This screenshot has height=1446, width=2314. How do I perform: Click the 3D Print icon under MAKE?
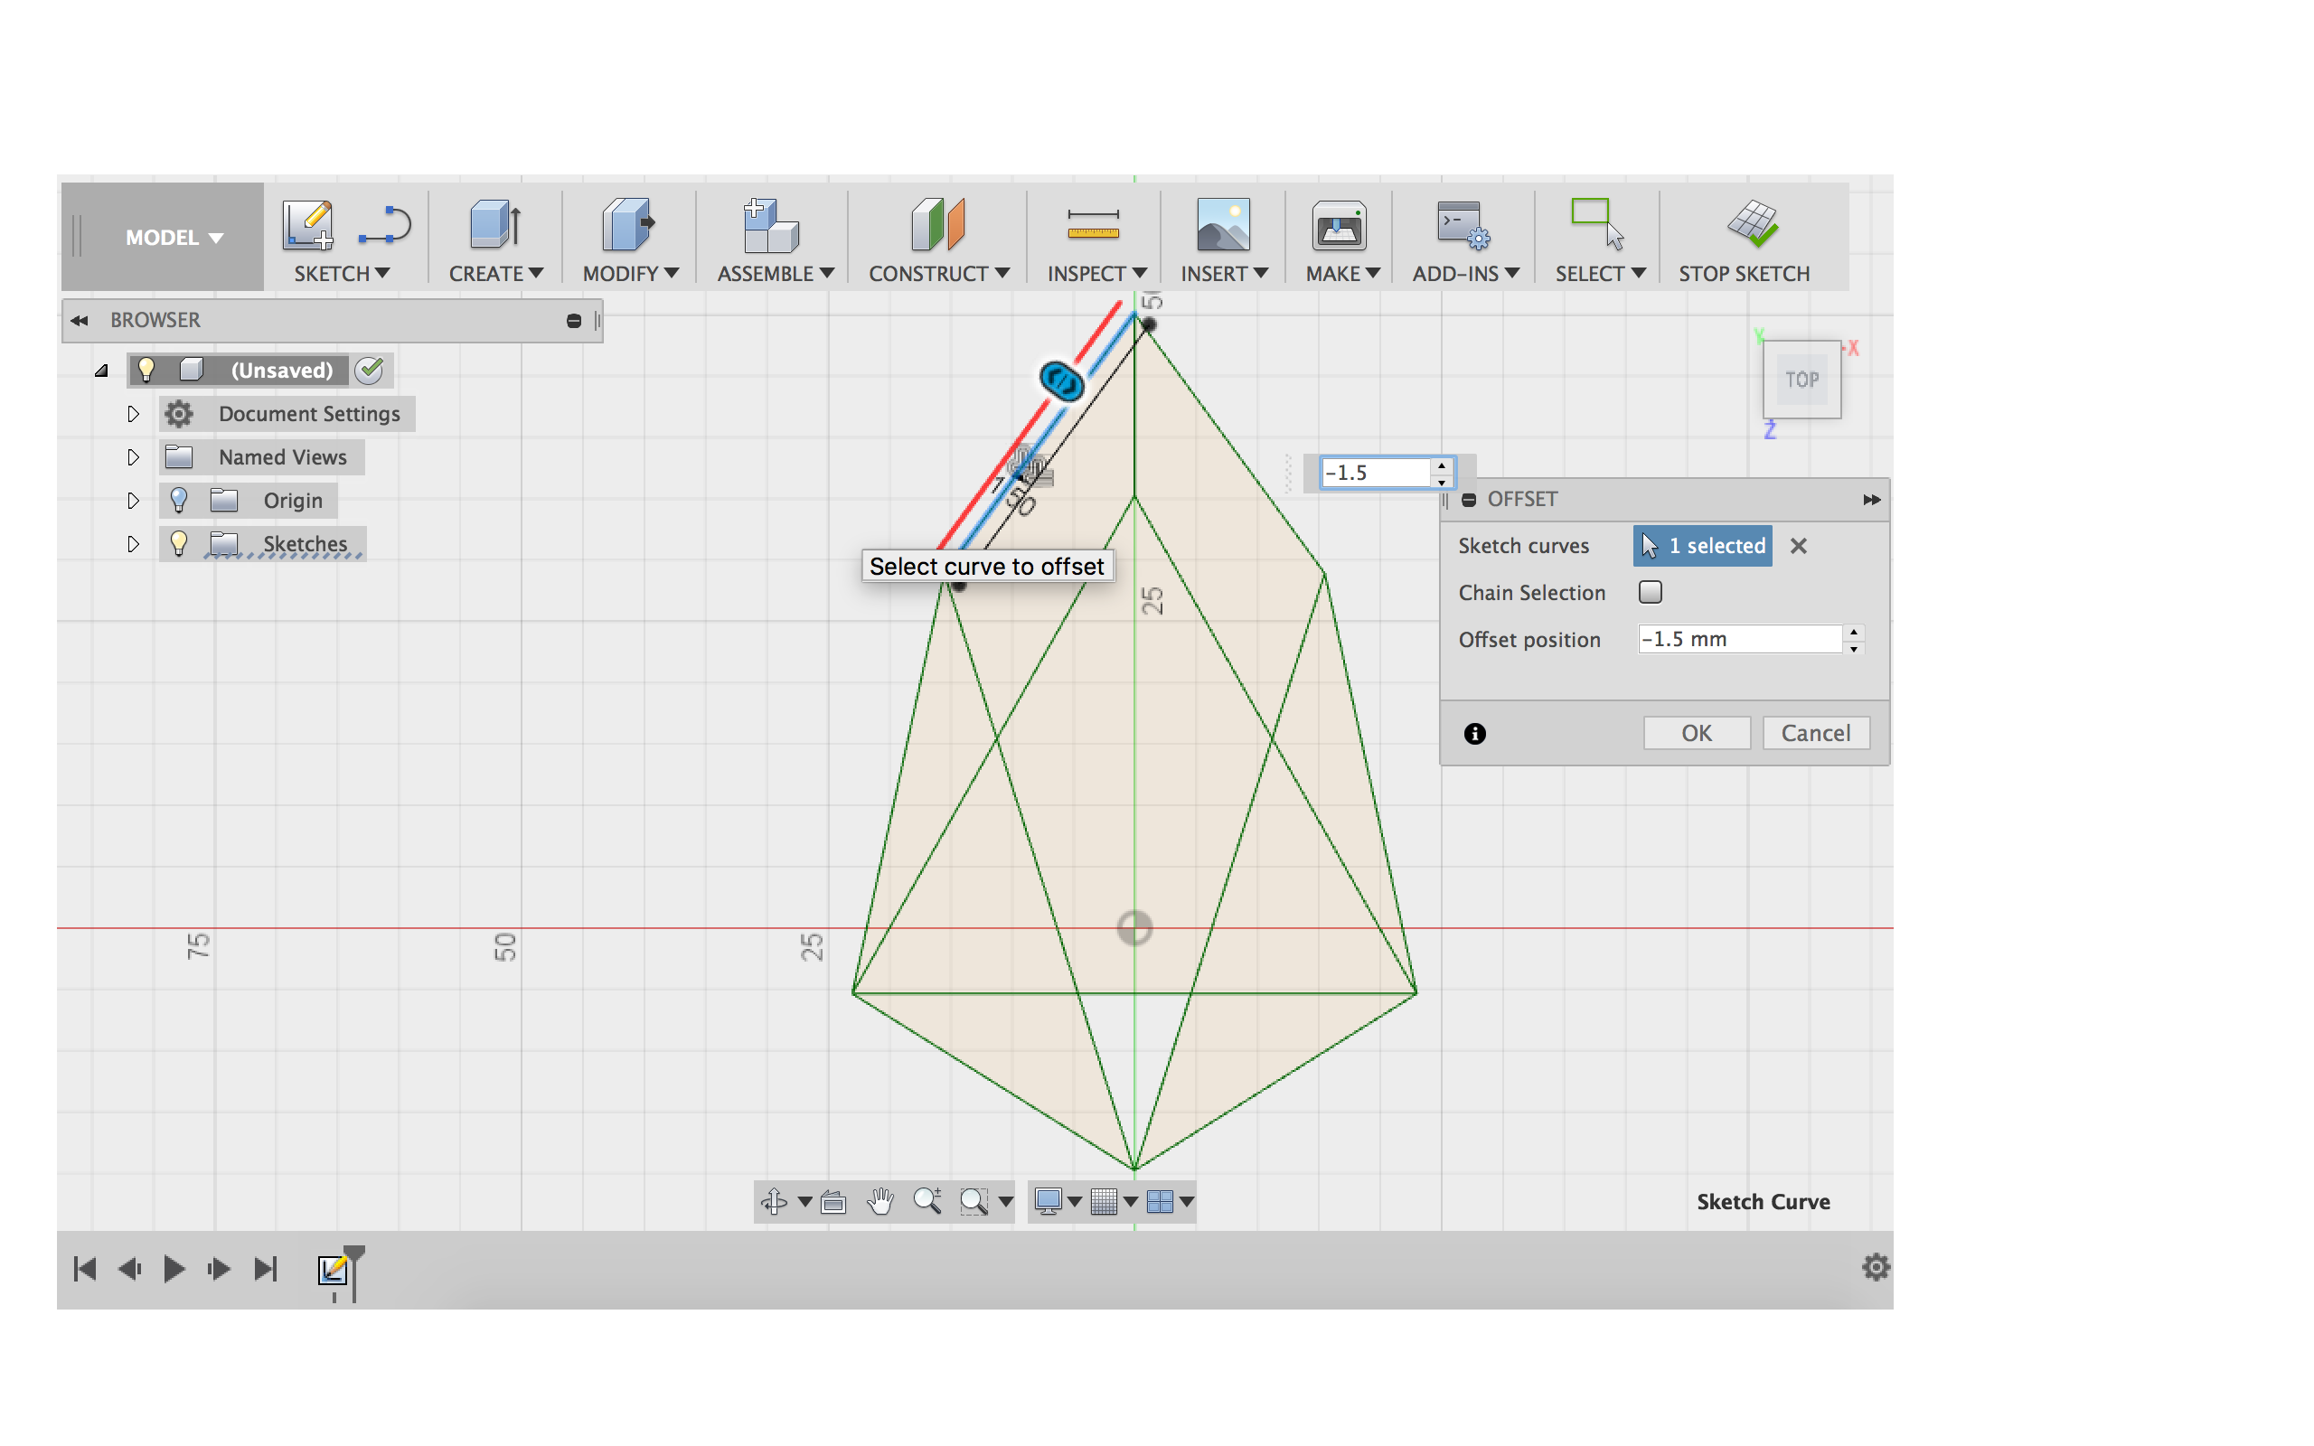(1339, 226)
